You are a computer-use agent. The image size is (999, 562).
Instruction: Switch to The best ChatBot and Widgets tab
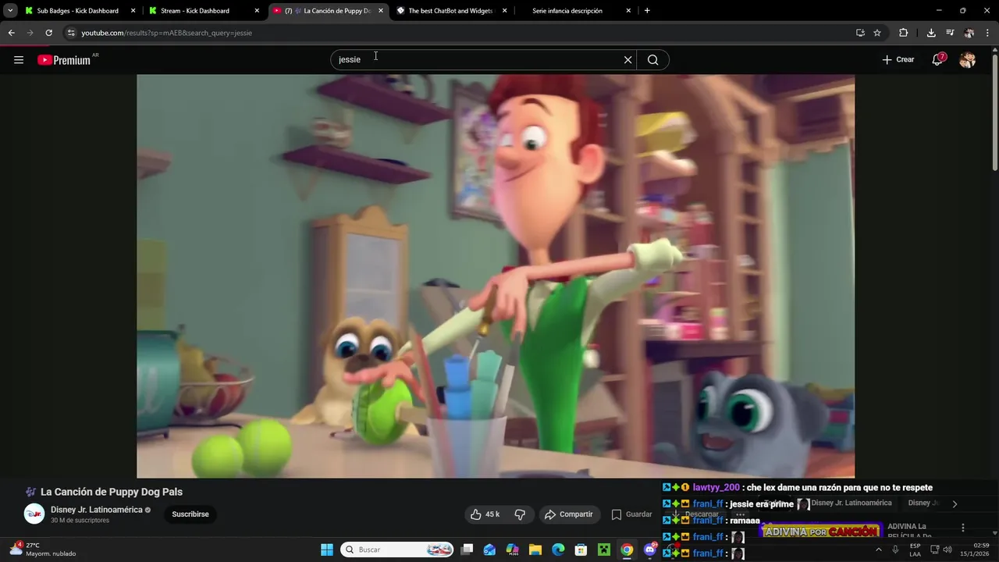click(452, 11)
